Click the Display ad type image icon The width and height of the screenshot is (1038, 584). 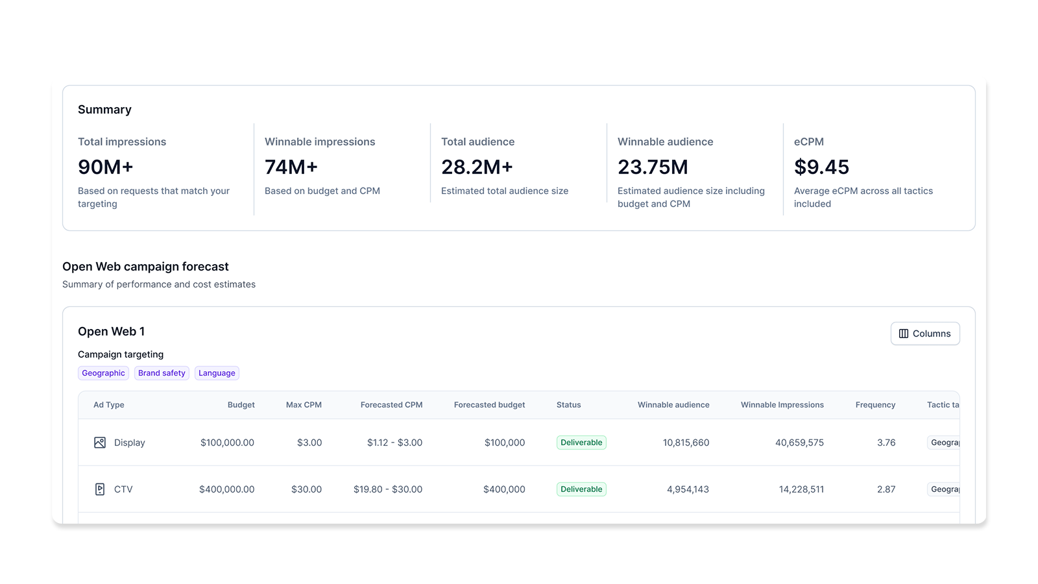[x=100, y=442]
